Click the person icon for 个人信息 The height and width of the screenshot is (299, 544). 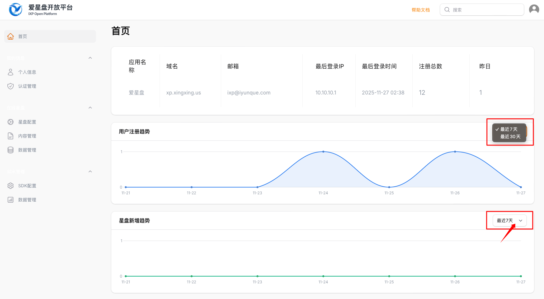(11, 72)
